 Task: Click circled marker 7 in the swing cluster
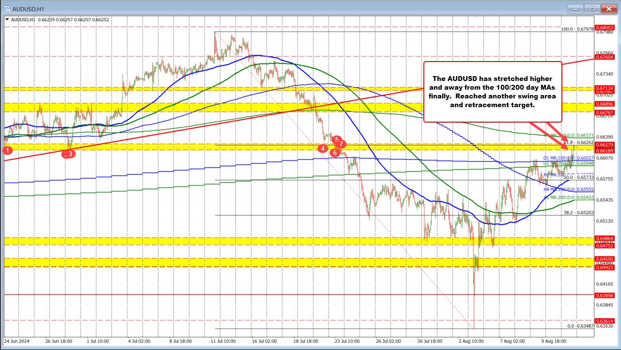(341, 144)
